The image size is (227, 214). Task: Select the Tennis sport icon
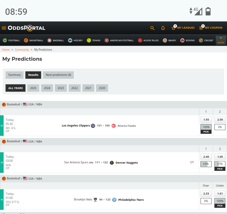(89, 40)
